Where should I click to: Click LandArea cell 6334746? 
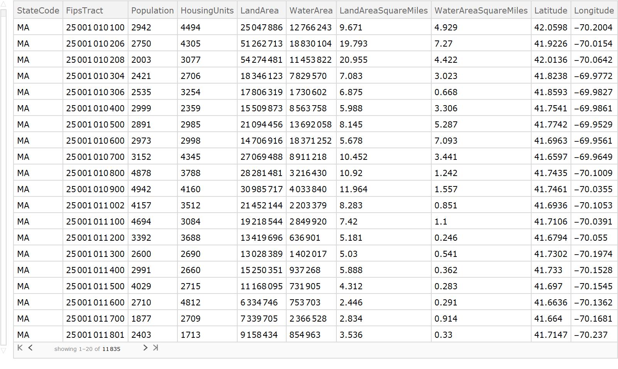point(262,302)
